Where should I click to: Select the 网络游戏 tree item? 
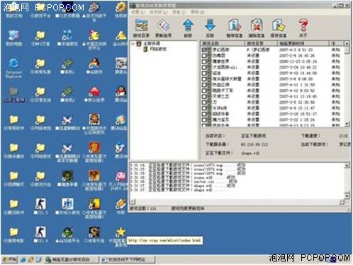click(158, 49)
